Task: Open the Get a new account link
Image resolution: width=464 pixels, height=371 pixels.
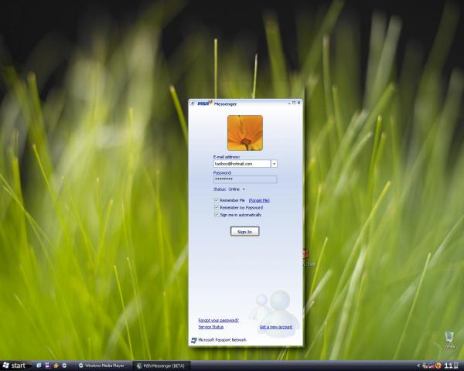Action: click(x=275, y=327)
